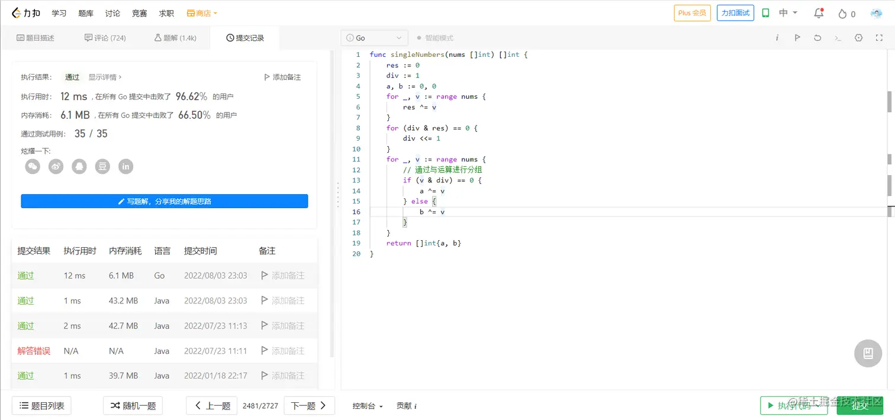Toggle 智能模式 smart mode
The width and height of the screenshot is (895, 420).
pyautogui.click(x=435, y=38)
